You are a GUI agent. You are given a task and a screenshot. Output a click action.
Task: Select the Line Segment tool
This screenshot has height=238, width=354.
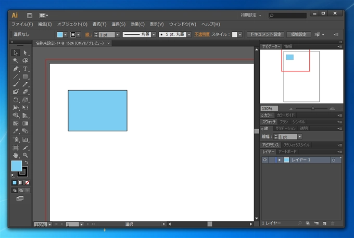coord(16,77)
